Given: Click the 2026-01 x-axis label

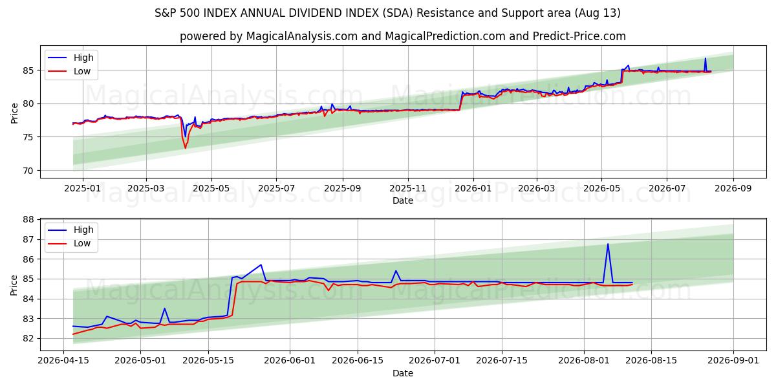Looking at the screenshot, I should pyautogui.click(x=473, y=188).
